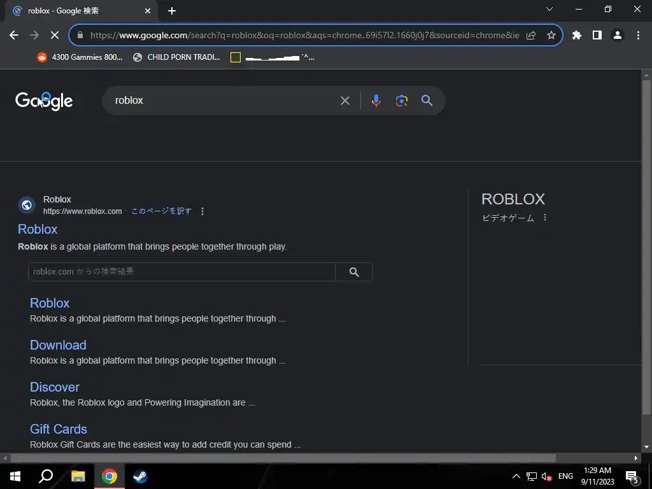
Task: Share this page from the address bar
Action: pyautogui.click(x=531, y=36)
